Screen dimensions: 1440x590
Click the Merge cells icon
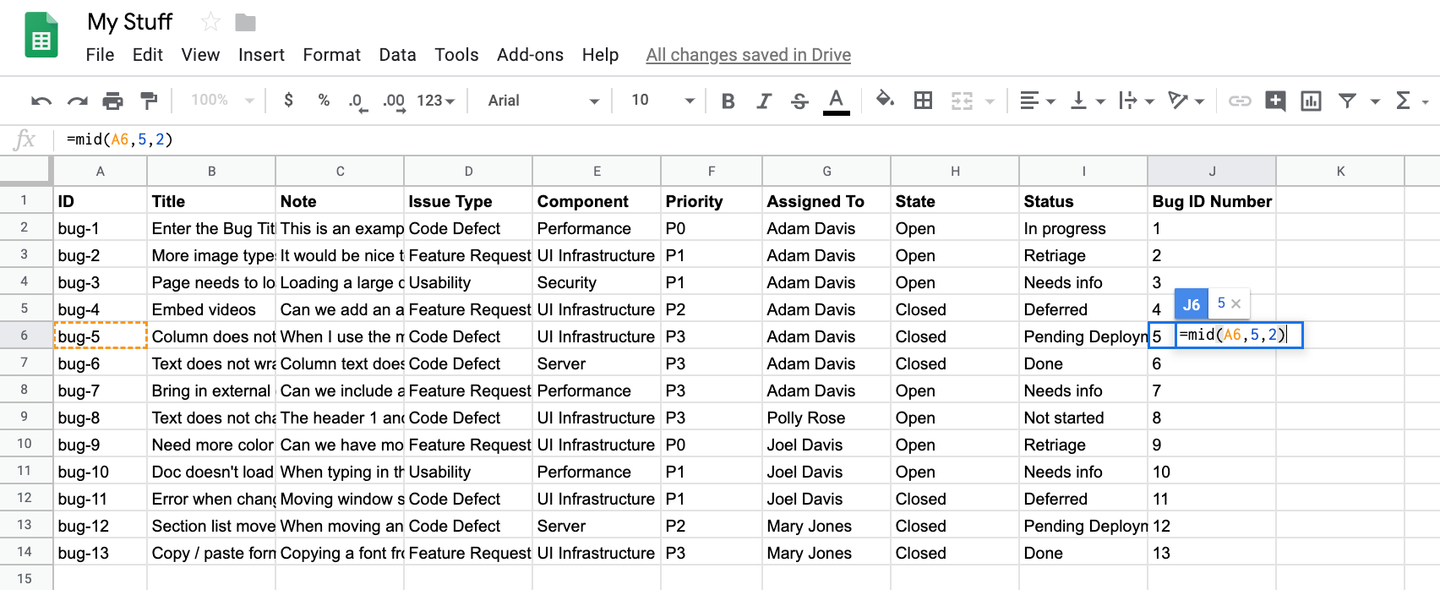(962, 101)
